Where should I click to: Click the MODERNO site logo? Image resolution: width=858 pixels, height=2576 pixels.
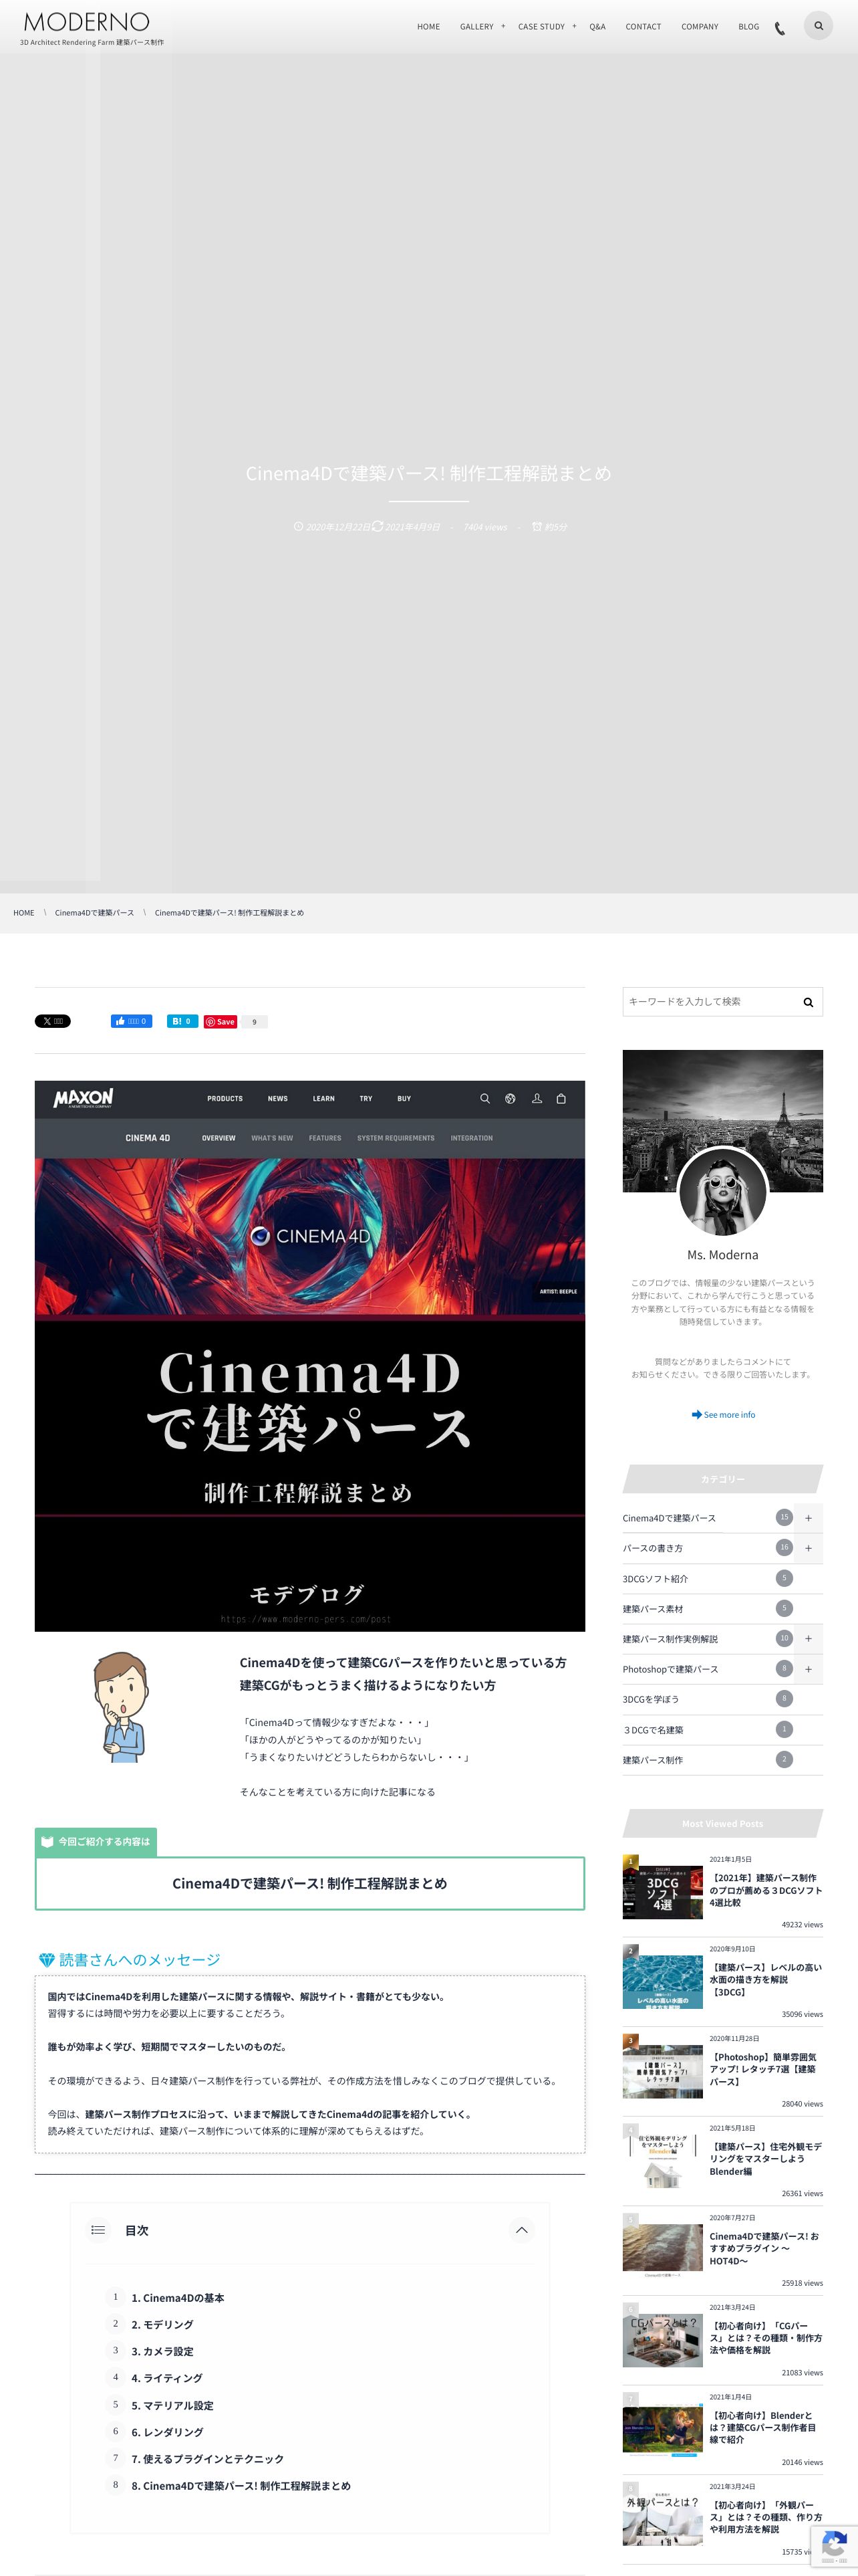coord(87,22)
